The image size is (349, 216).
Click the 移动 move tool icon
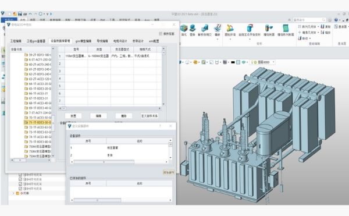(300, 38)
